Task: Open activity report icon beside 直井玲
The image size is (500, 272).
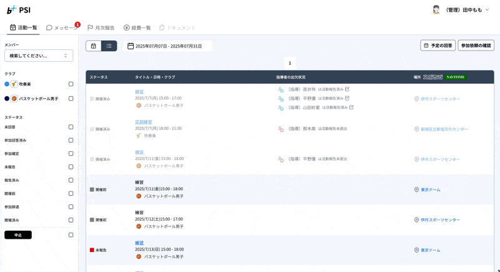Action: [347, 89]
